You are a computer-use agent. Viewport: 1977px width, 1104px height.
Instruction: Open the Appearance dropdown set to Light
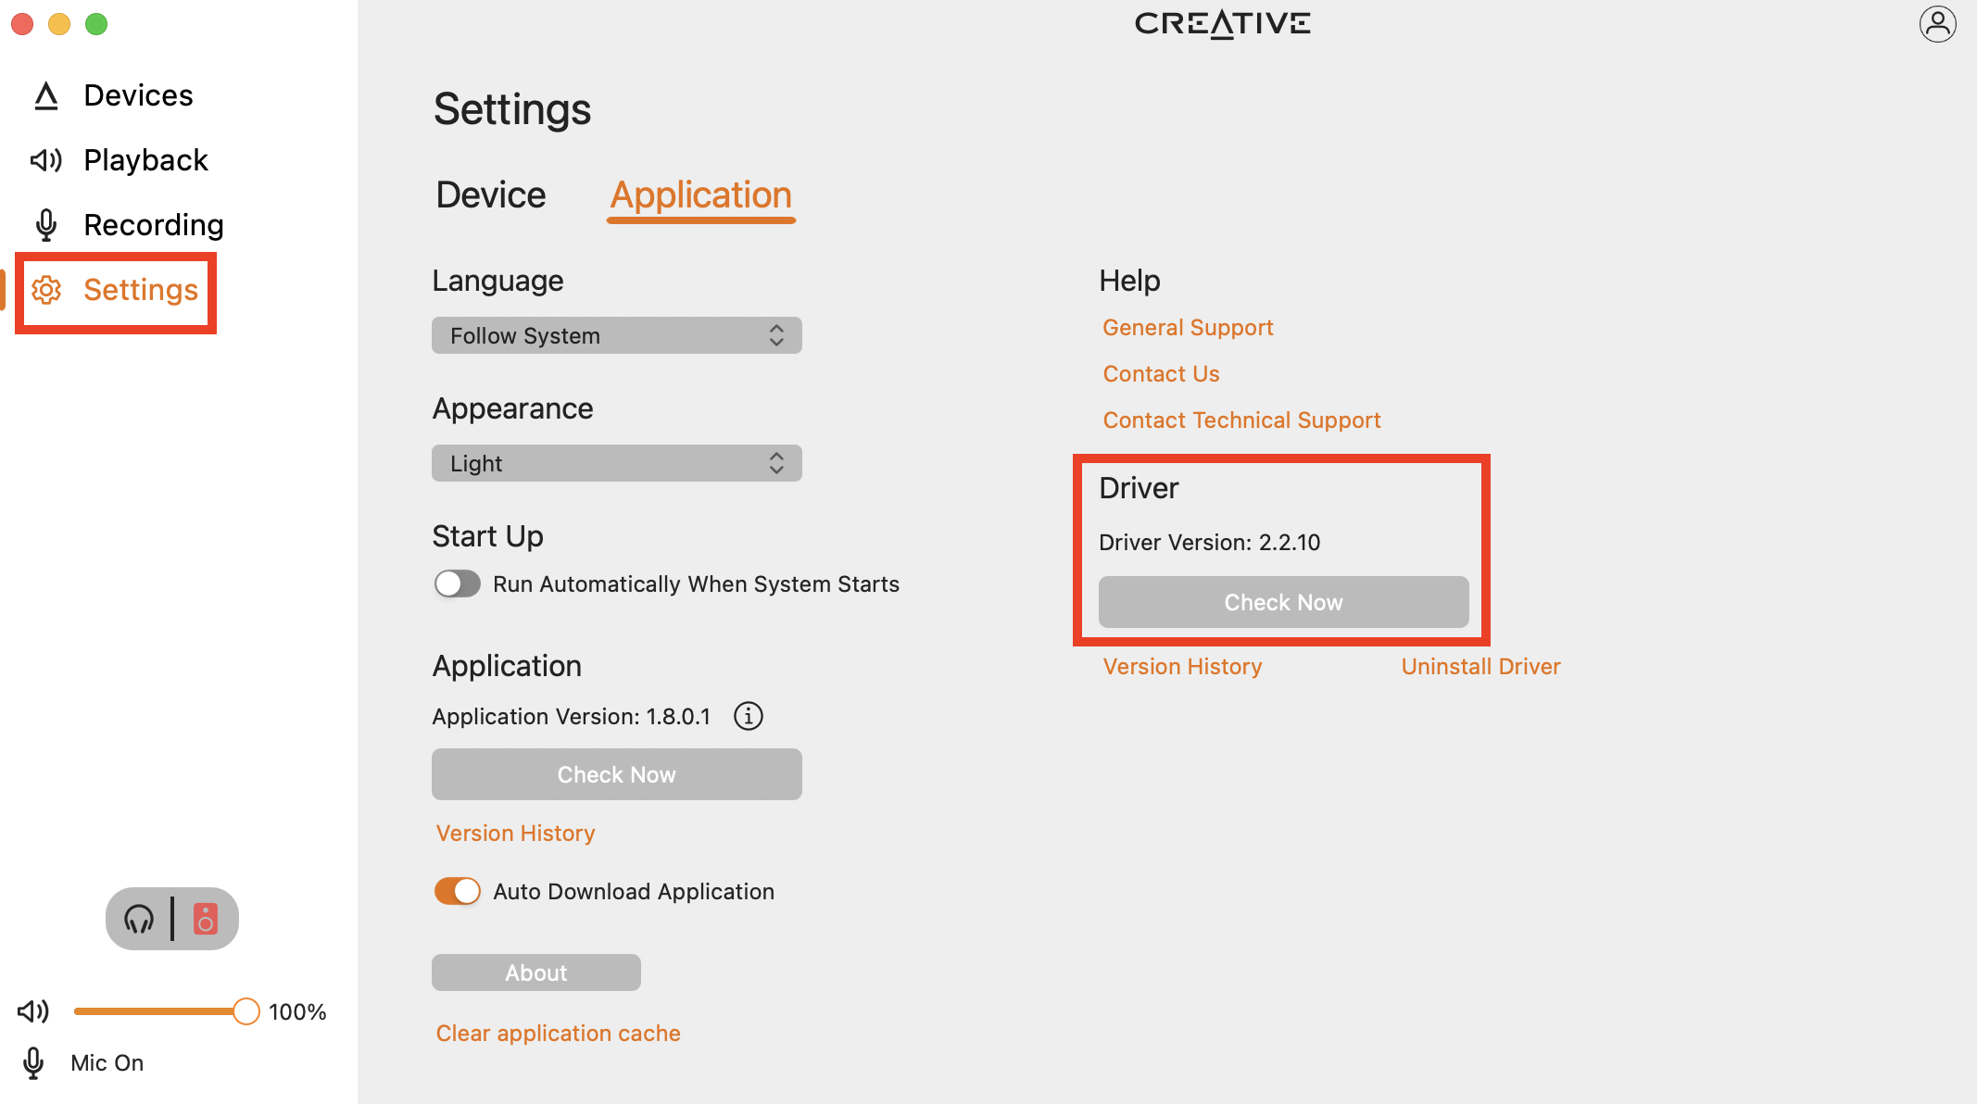[616, 463]
